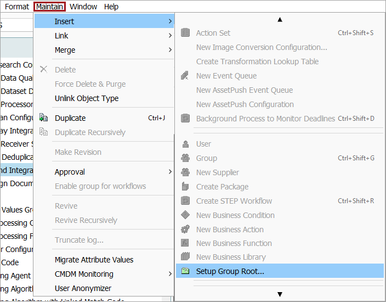Select the User Anonymizer entry
Viewport: 386px width, 302px height.
point(83,288)
